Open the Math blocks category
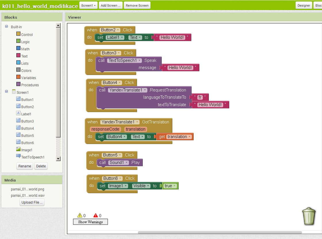This screenshot has height=239, width=322. pos(25,49)
